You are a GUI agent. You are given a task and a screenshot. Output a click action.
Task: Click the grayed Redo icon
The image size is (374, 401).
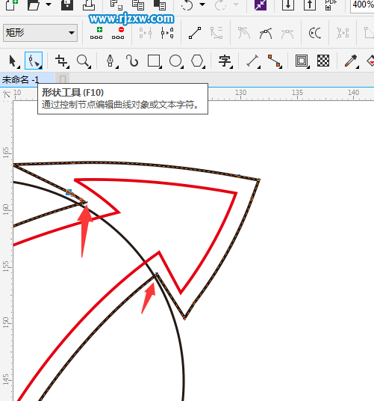[x=221, y=4]
